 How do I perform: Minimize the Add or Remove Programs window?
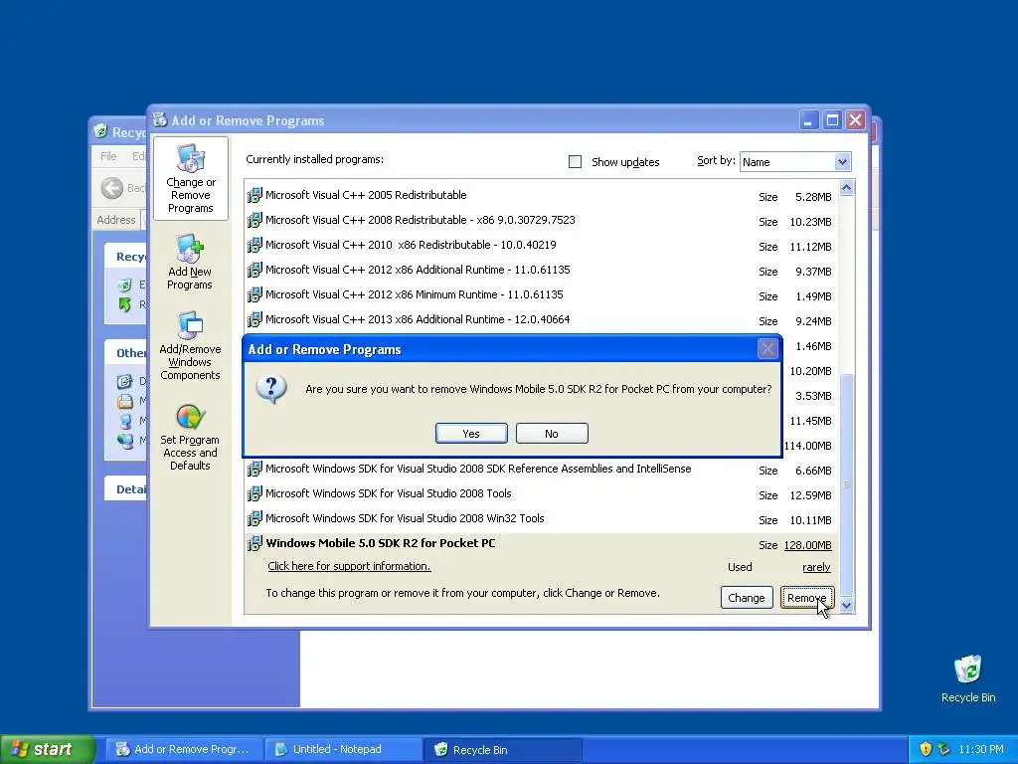[808, 120]
